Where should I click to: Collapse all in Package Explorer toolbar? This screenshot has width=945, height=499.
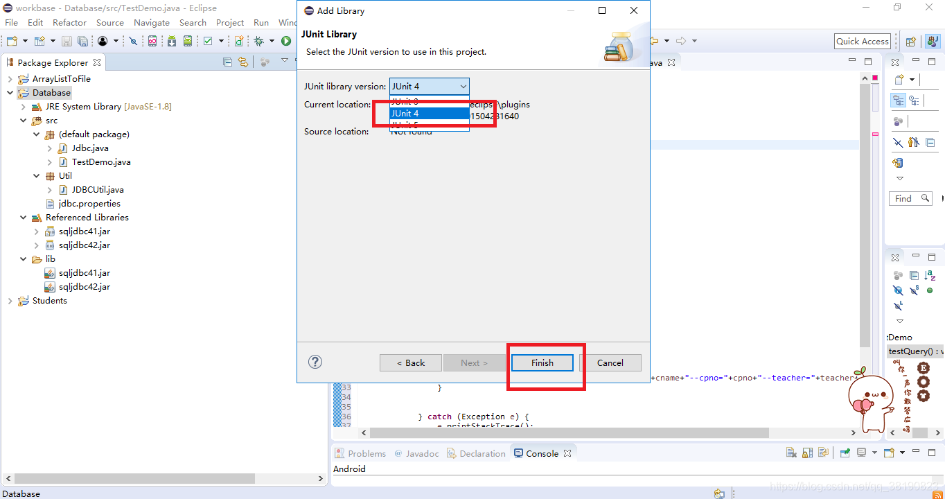[227, 62]
